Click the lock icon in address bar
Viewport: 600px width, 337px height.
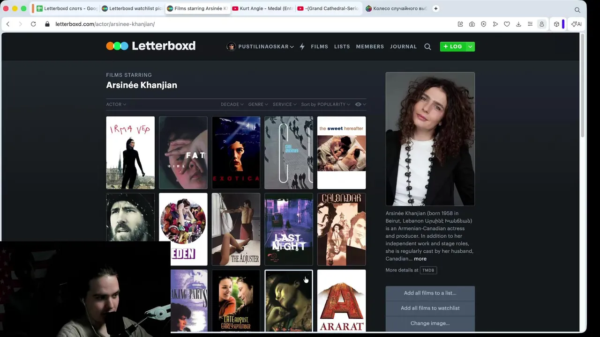47,24
